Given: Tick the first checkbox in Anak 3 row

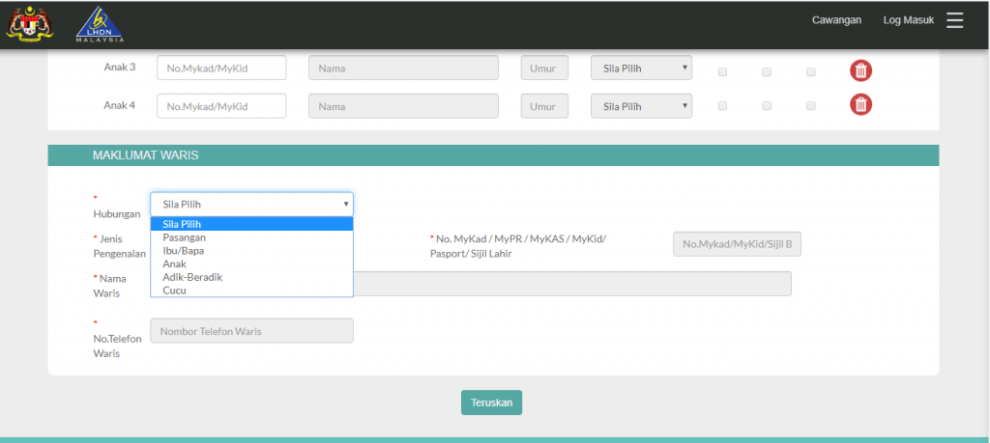Looking at the screenshot, I should tap(722, 71).
